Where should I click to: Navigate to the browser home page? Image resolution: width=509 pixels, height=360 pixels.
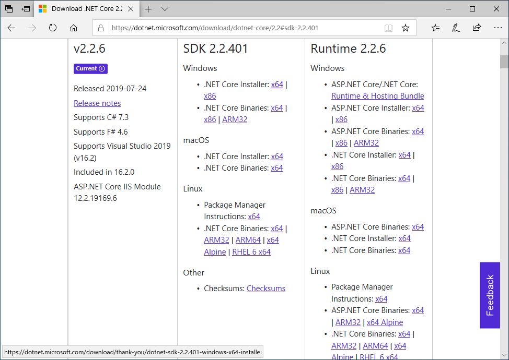click(73, 28)
